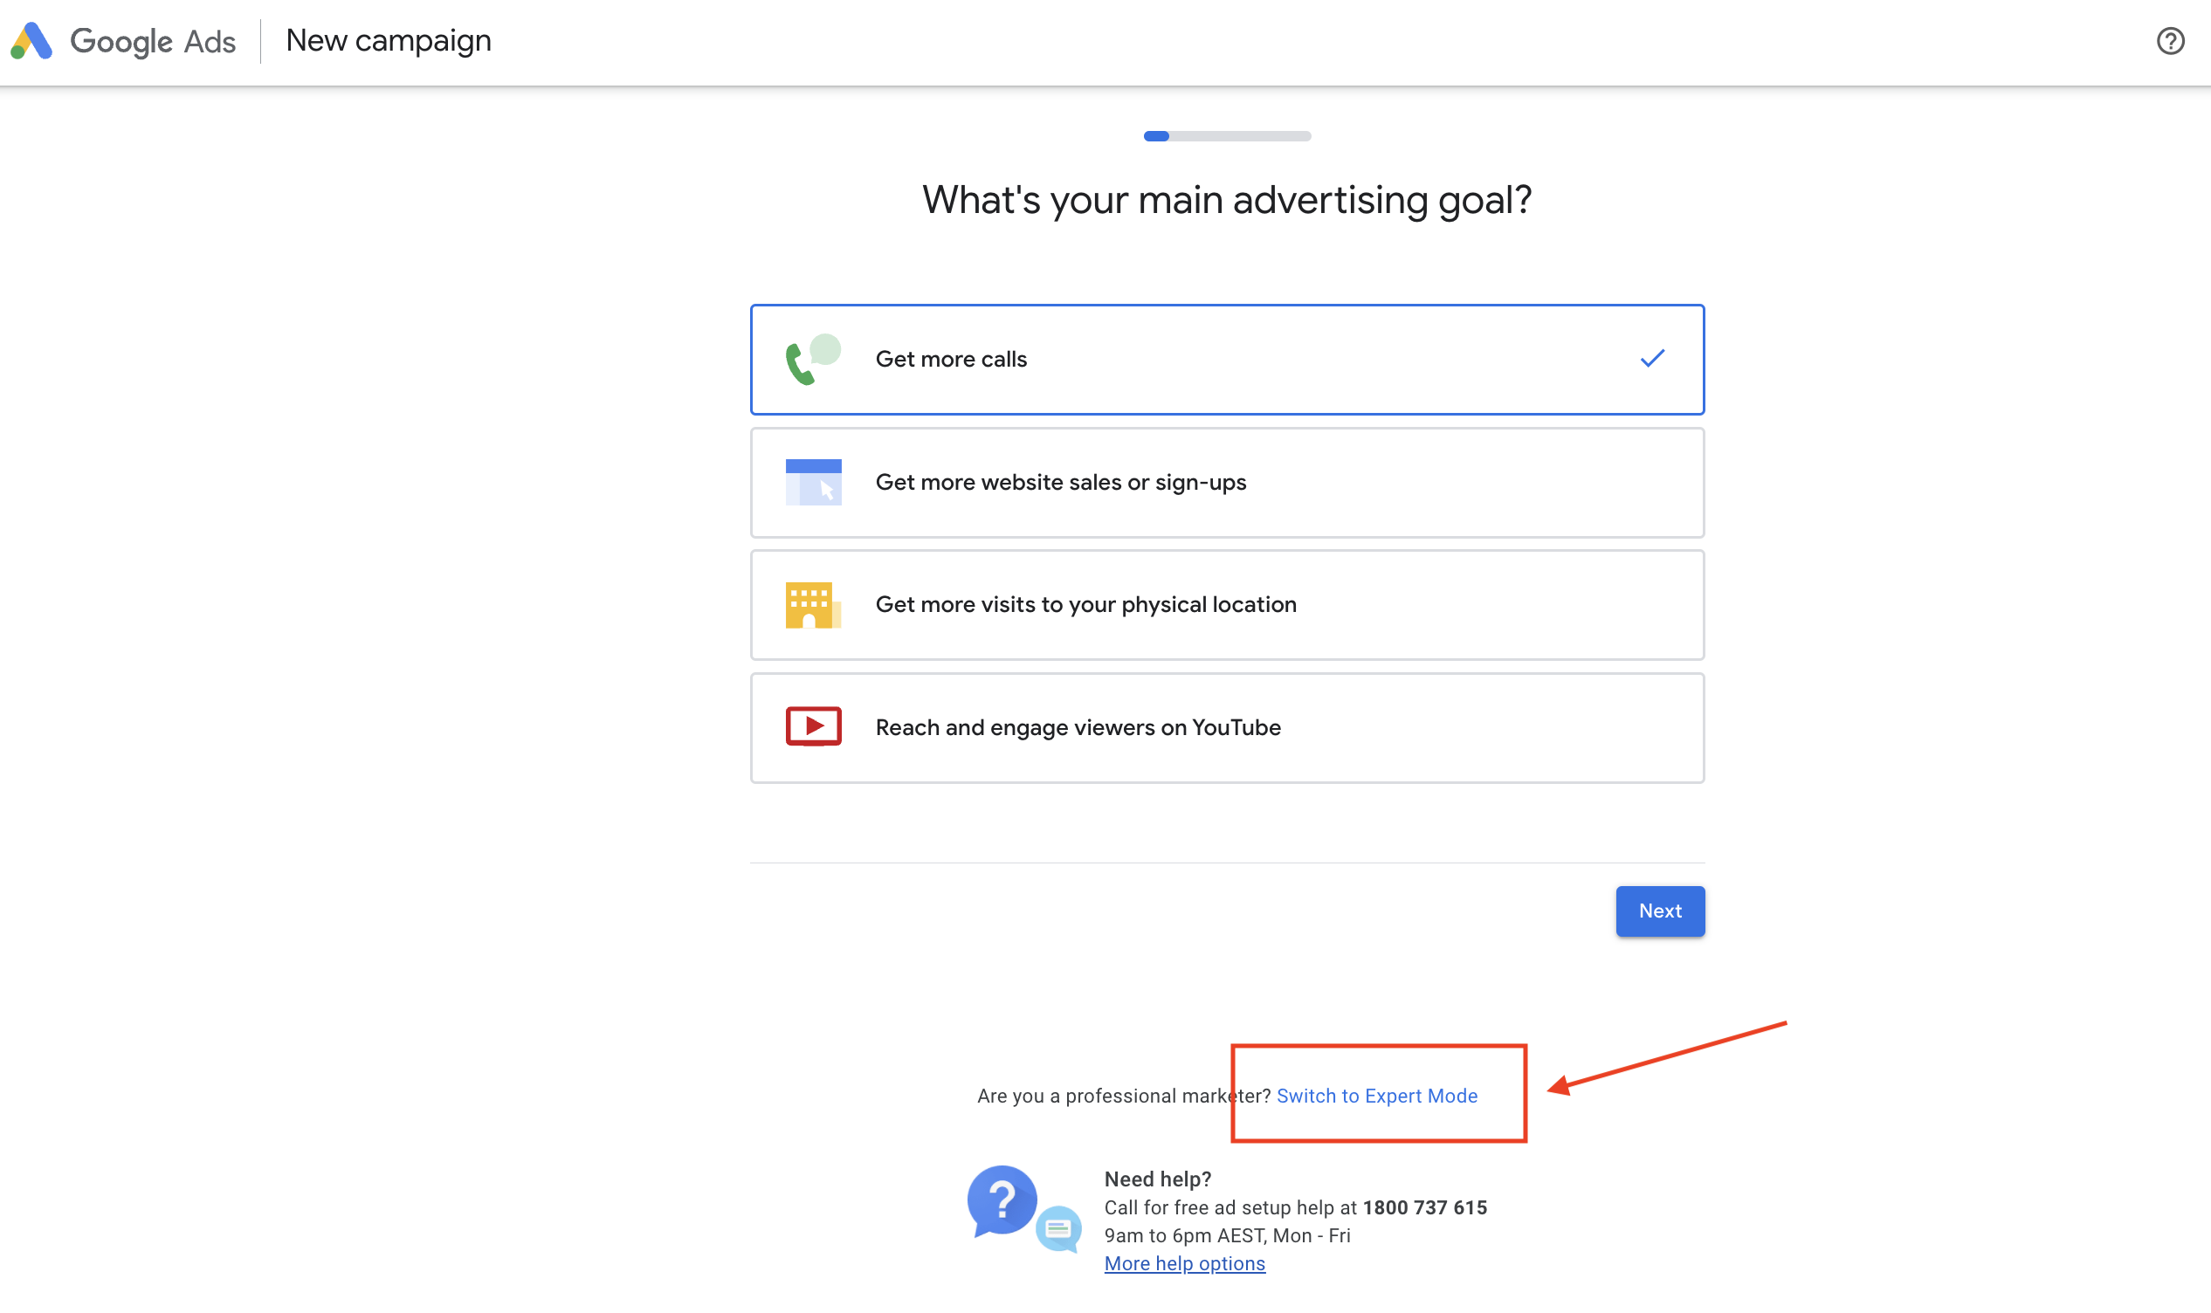The width and height of the screenshot is (2211, 1313).
Task: Click the Google Ads logo icon
Action: tap(31, 41)
